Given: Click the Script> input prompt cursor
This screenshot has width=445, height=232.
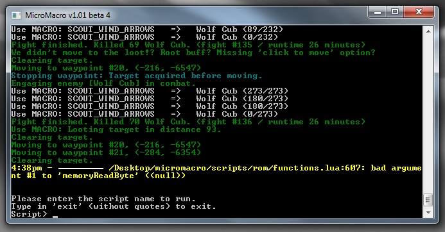Looking at the screenshot, I should point(55,217).
